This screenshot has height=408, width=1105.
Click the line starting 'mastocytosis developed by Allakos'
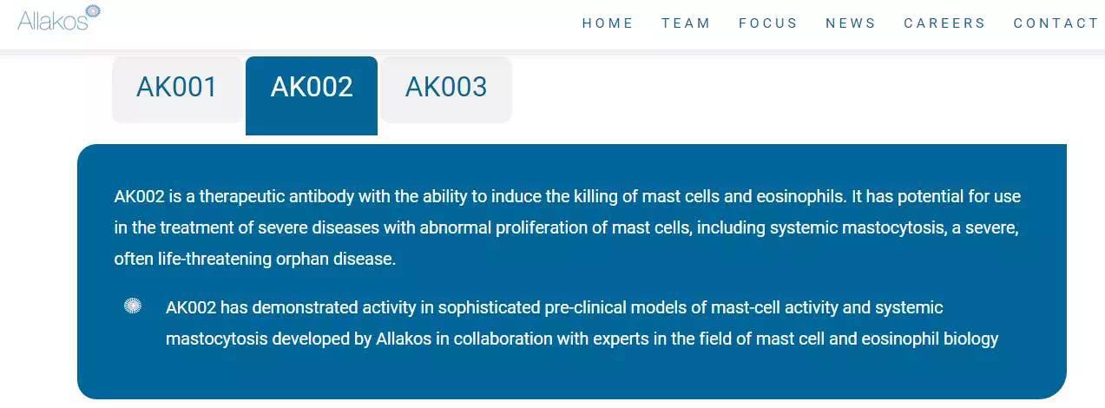tap(582, 339)
